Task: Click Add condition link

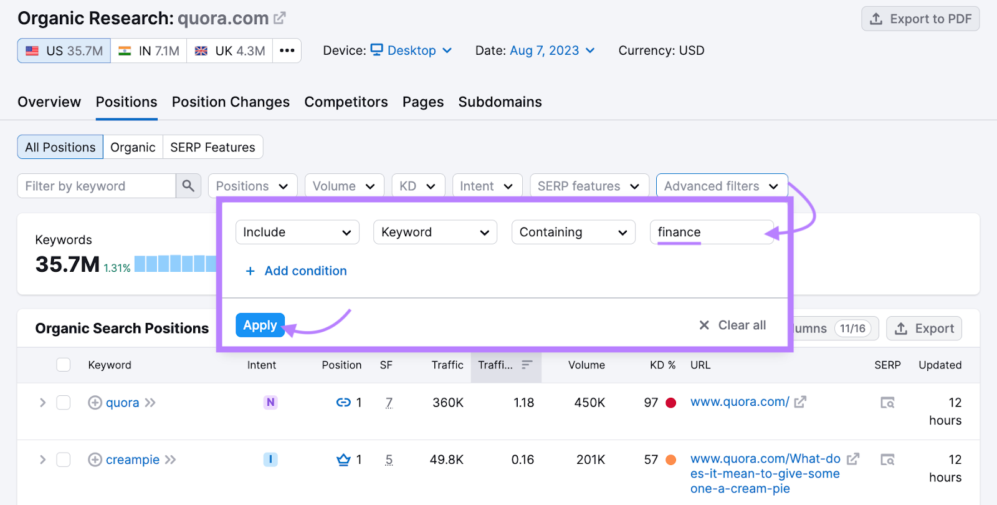Action: (296, 271)
